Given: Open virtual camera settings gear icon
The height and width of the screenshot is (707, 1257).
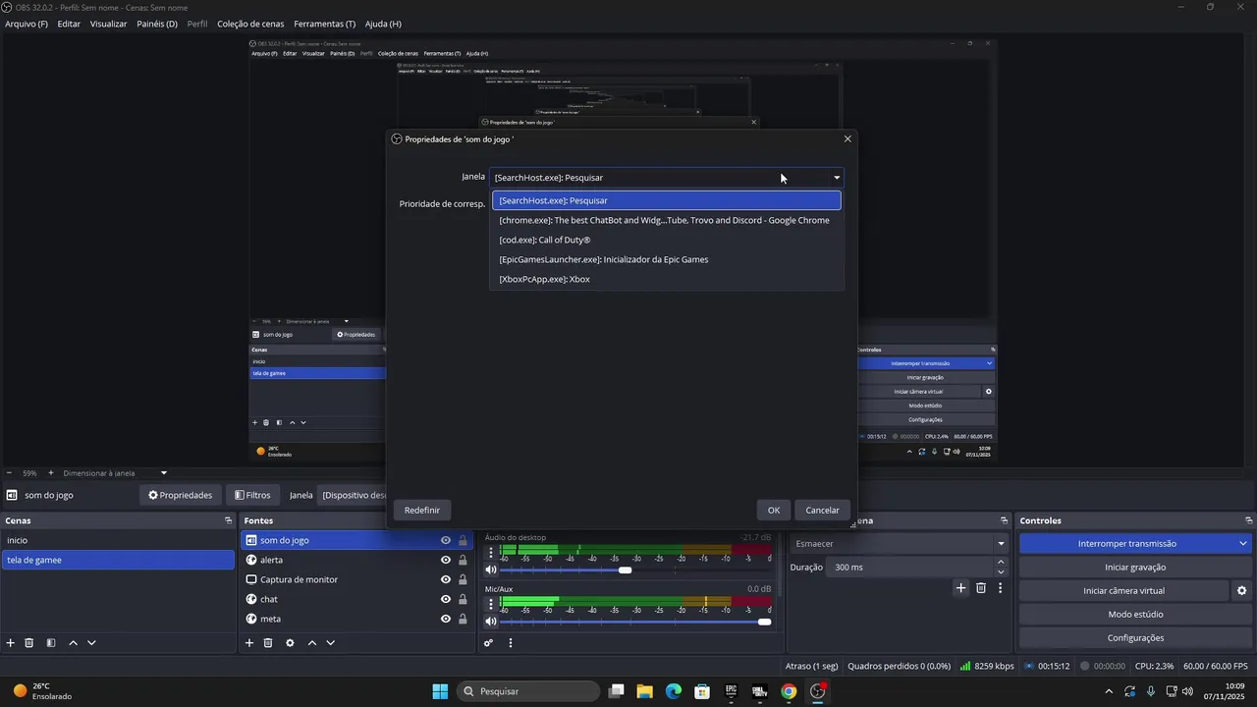Looking at the screenshot, I should click(x=1241, y=591).
